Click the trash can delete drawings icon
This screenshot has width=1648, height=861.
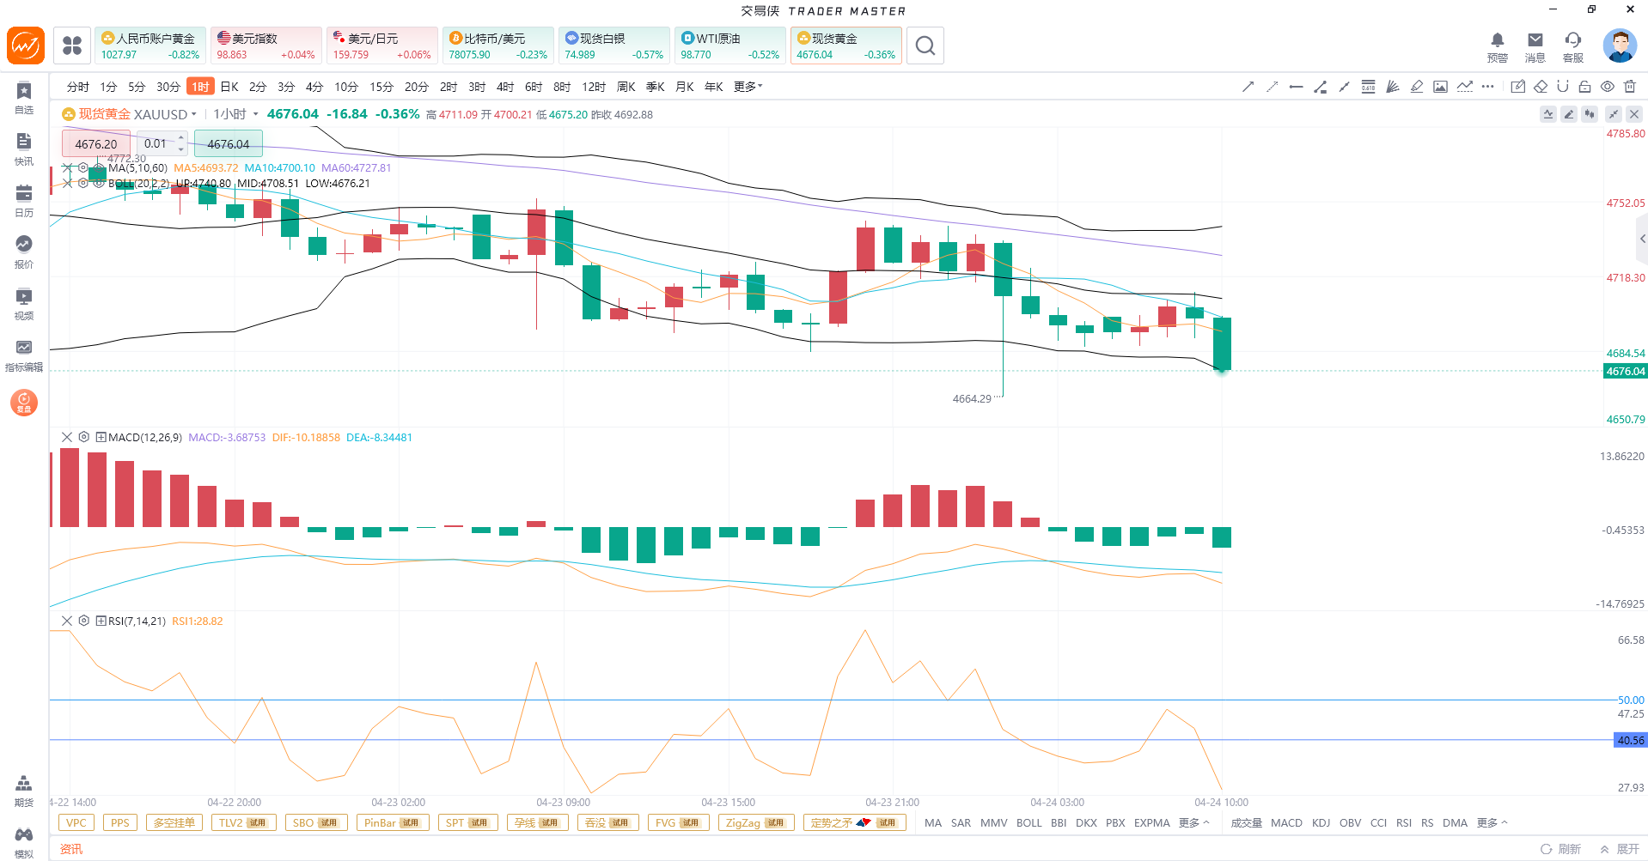(x=1630, y=87)
